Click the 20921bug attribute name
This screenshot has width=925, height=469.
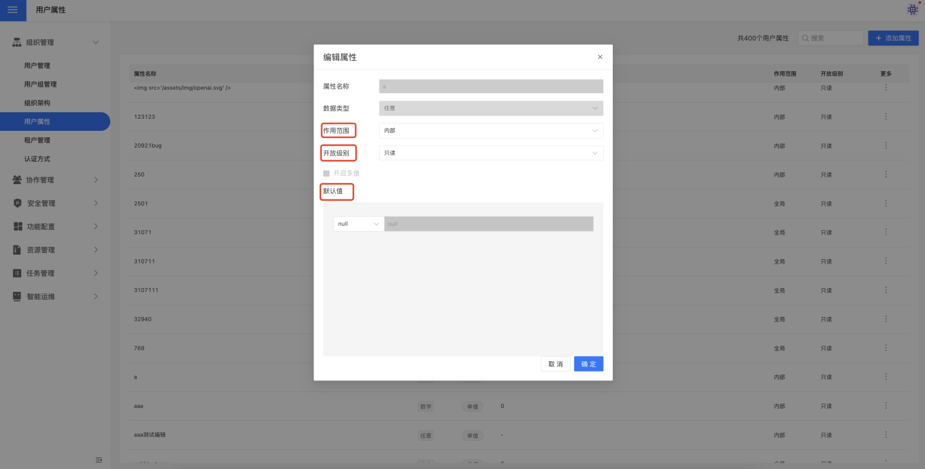point(148,146)
